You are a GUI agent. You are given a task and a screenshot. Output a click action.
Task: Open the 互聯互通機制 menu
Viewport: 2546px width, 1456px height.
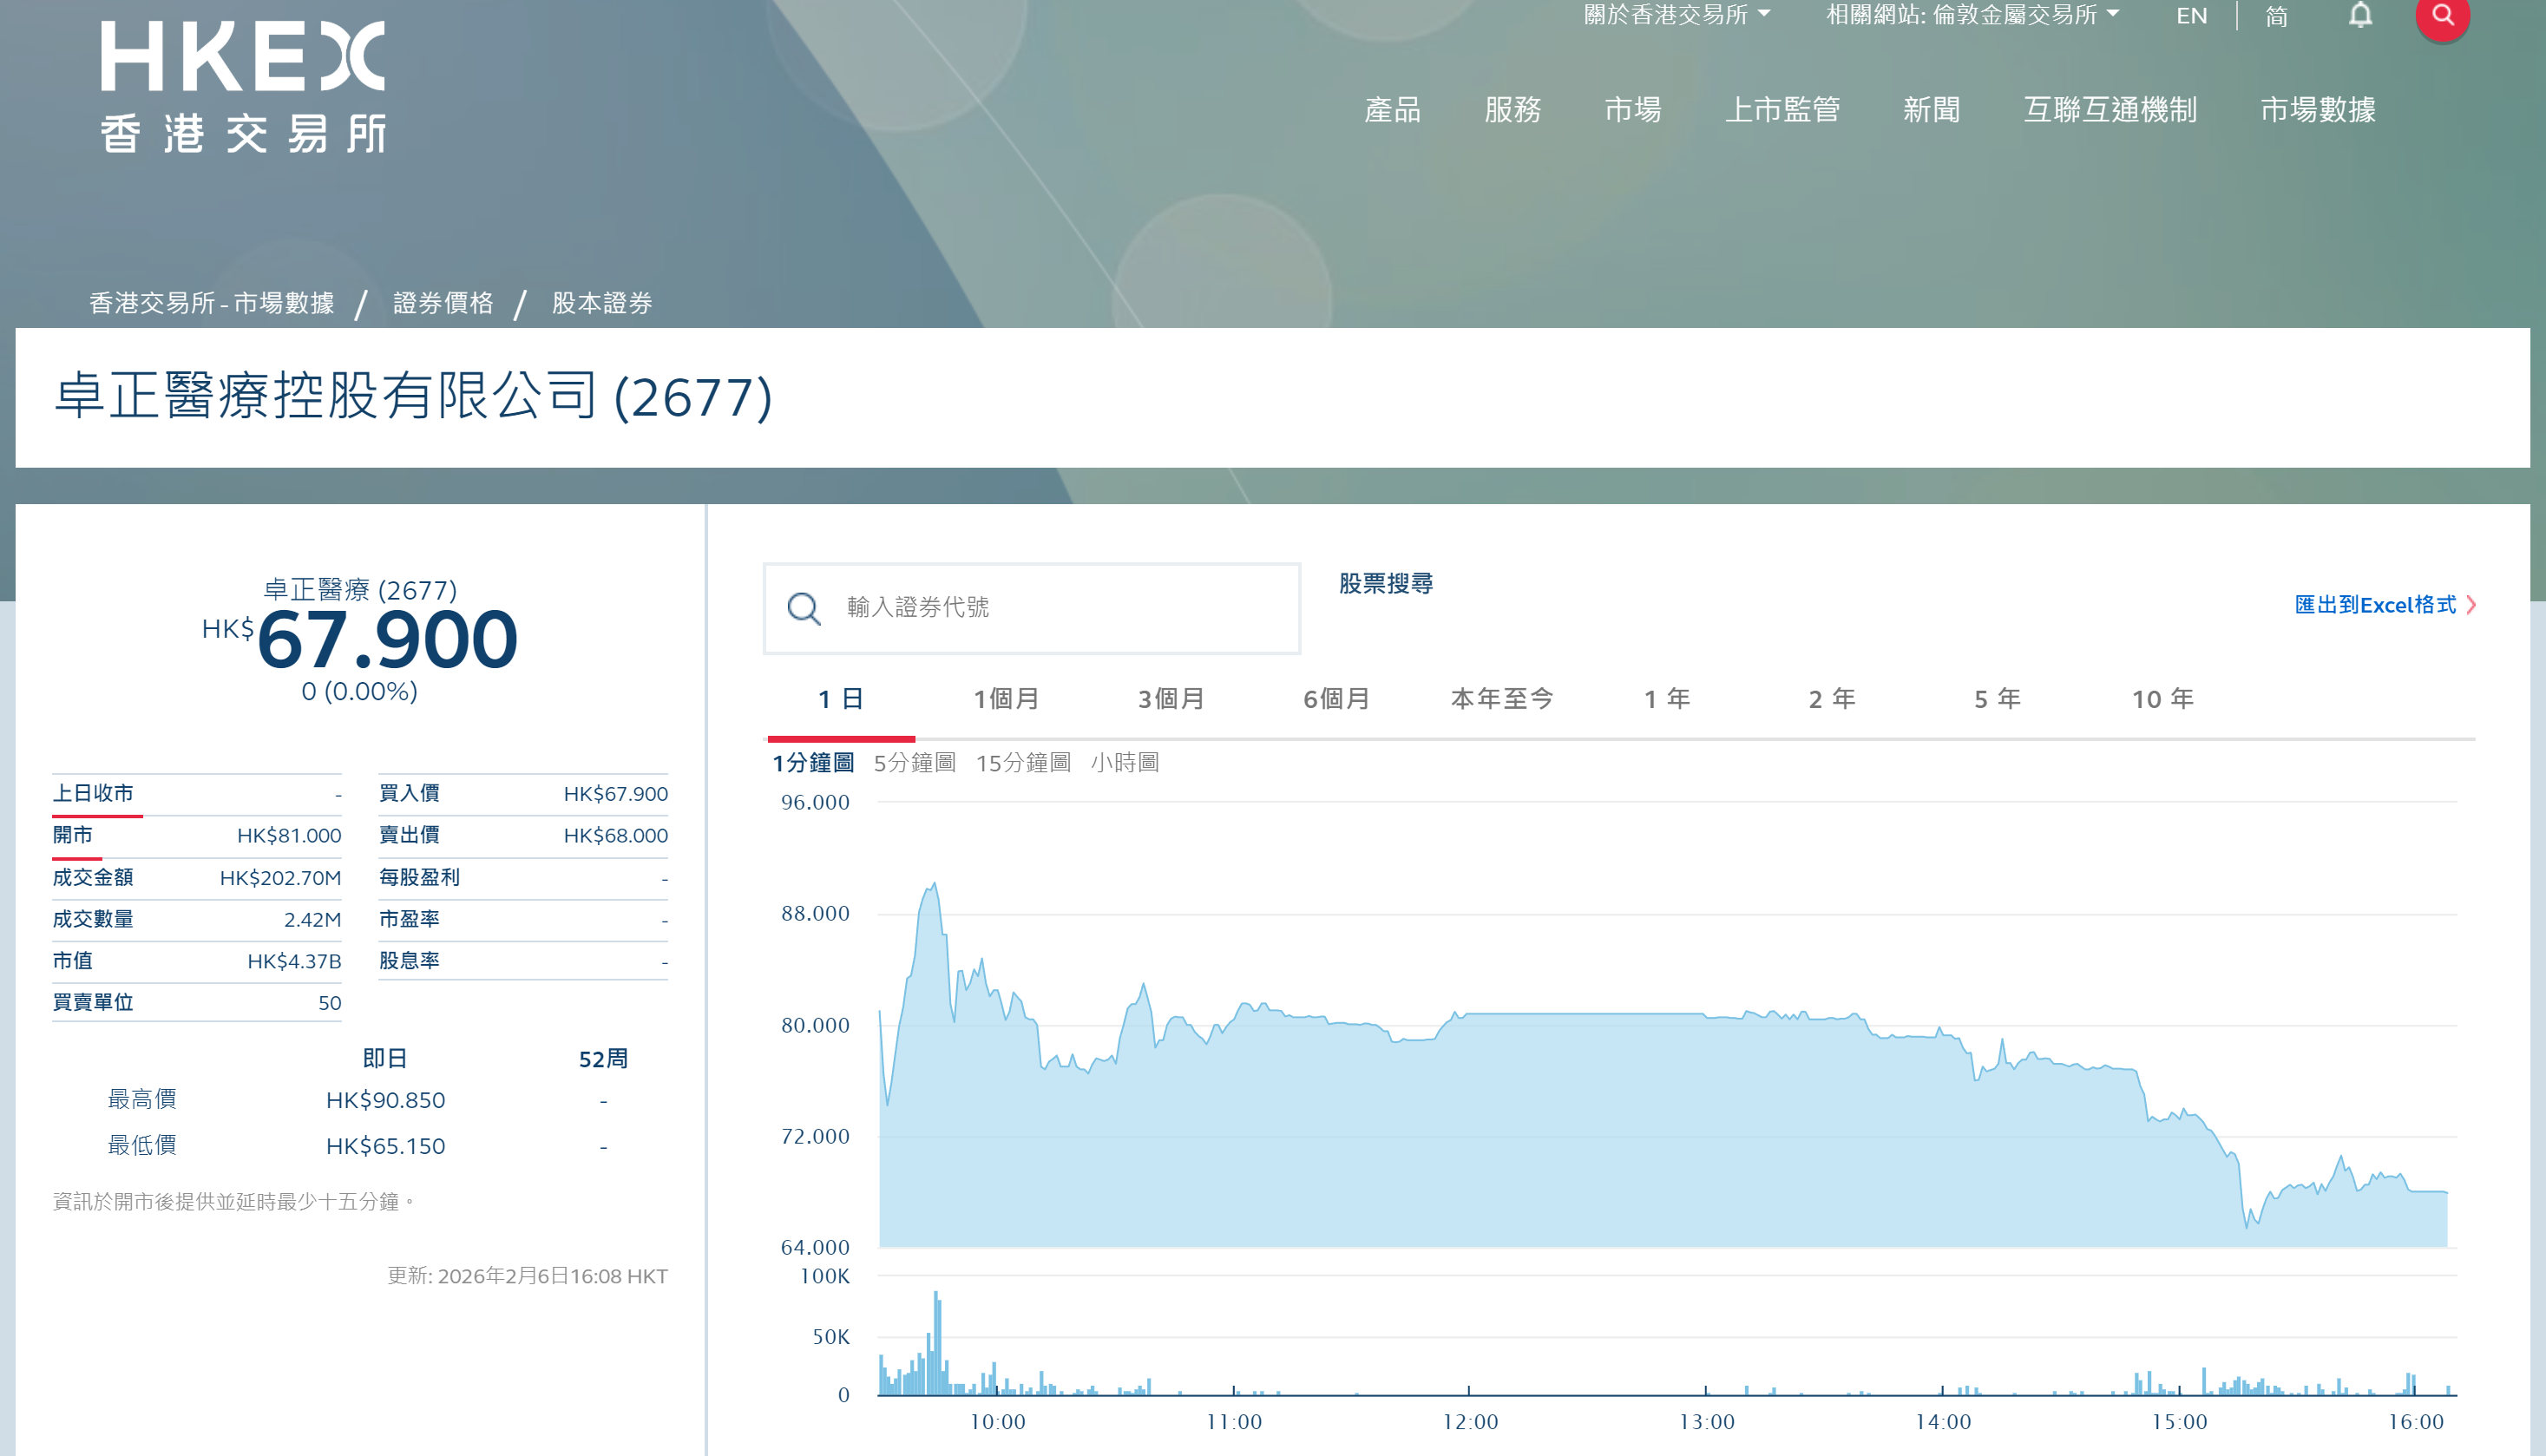[2110, 109]
